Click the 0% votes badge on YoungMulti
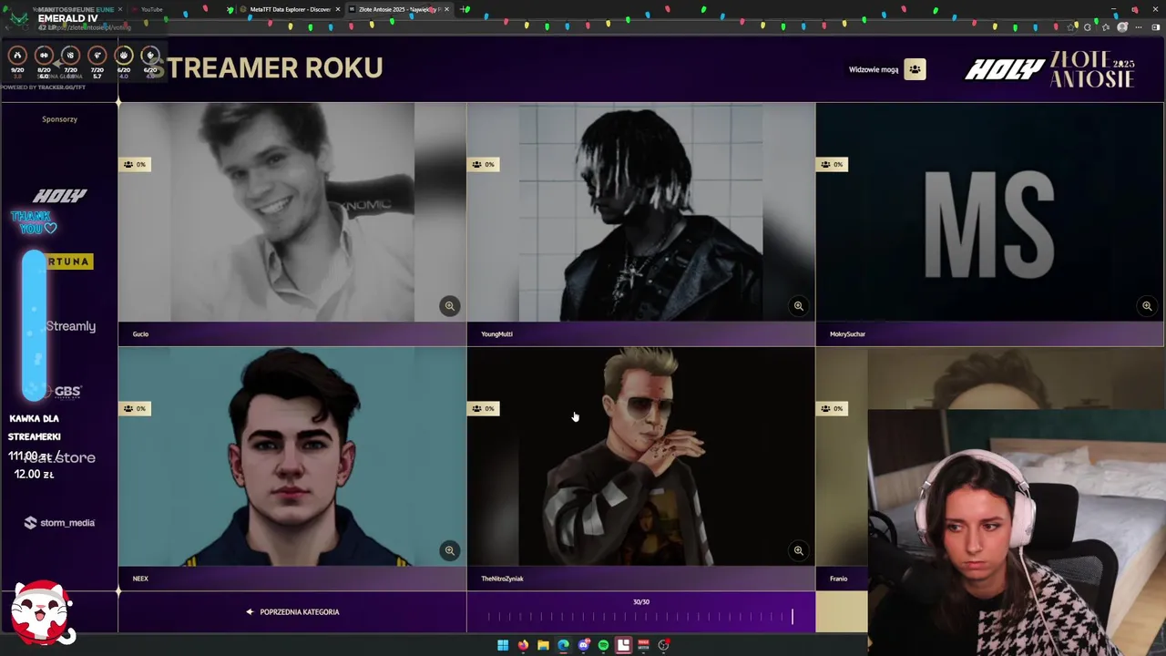 [483, 164]
